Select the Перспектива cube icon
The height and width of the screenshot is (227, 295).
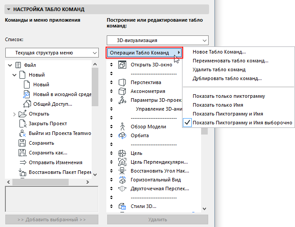click(x=123, y=82)
